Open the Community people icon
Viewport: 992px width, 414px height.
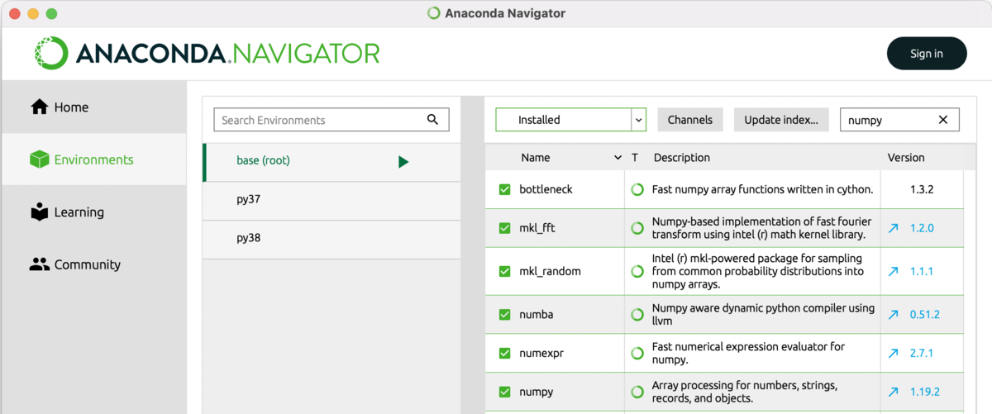[x=40, y=264]
